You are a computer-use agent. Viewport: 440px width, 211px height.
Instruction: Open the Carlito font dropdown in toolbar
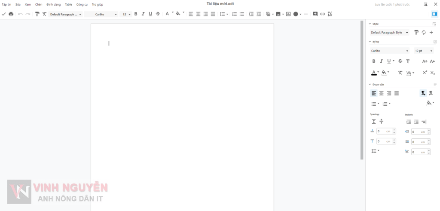[x=101, y=14]
